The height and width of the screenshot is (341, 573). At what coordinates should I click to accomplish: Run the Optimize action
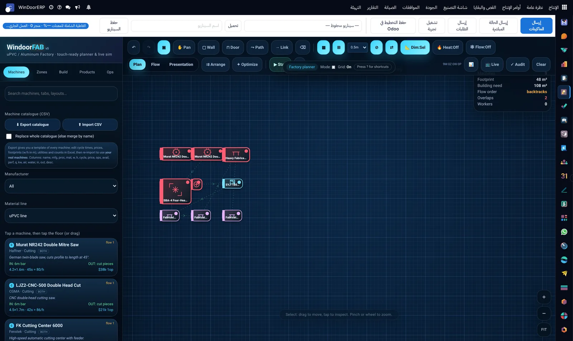(247, 64)
